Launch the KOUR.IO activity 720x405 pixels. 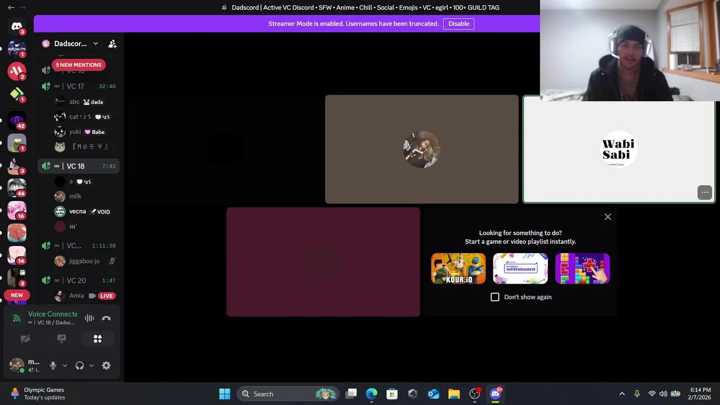click(x=458, y=268)
